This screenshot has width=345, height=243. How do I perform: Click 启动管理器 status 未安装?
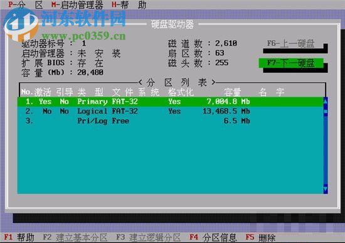tap(99, 53)
